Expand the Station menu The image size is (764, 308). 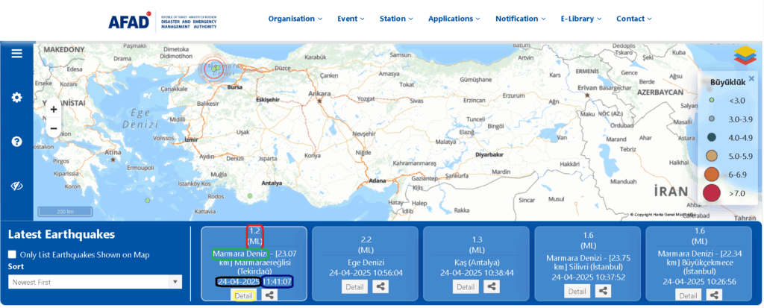[396, 19]
